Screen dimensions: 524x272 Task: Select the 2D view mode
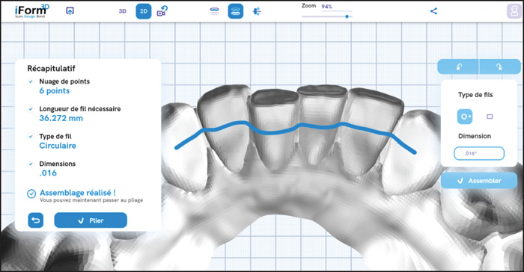coord(144,11)
